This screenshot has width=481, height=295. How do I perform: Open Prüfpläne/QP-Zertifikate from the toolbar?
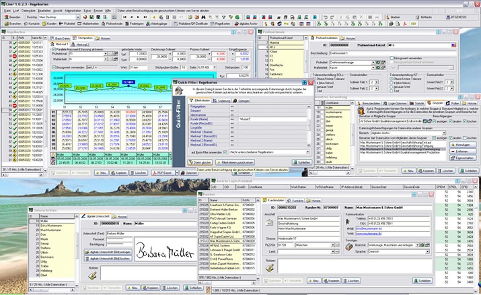tap(190, 24)
